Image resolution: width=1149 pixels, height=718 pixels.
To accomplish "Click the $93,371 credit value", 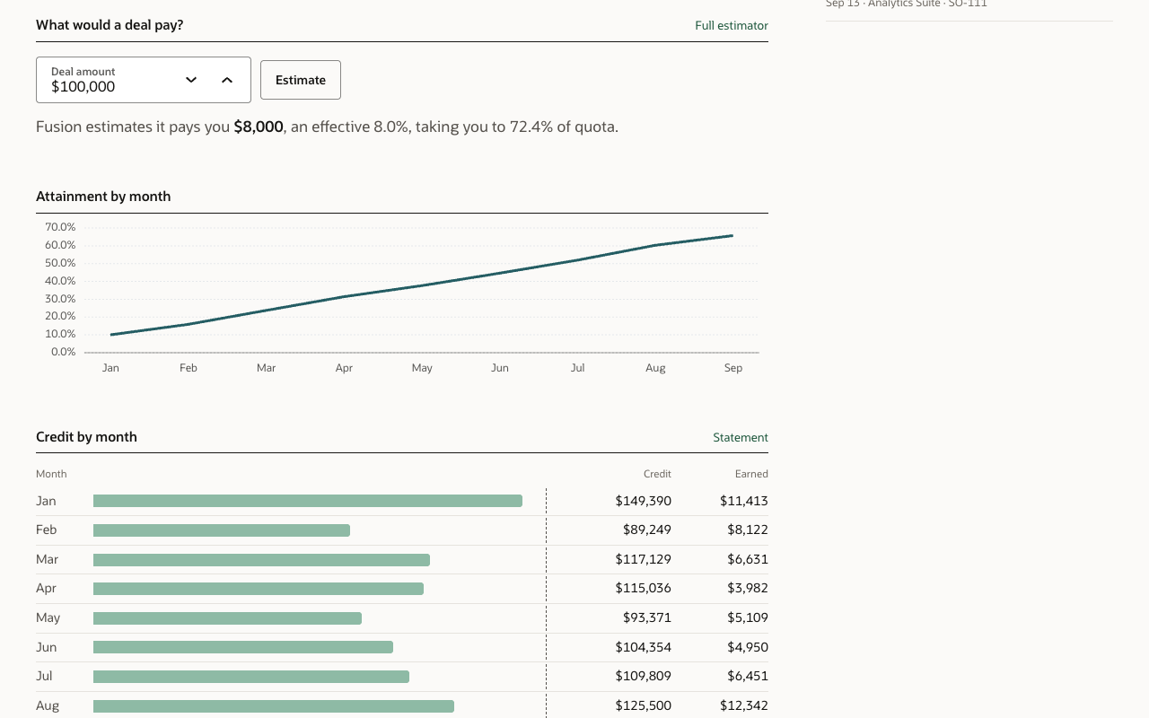I will [647, 617].
